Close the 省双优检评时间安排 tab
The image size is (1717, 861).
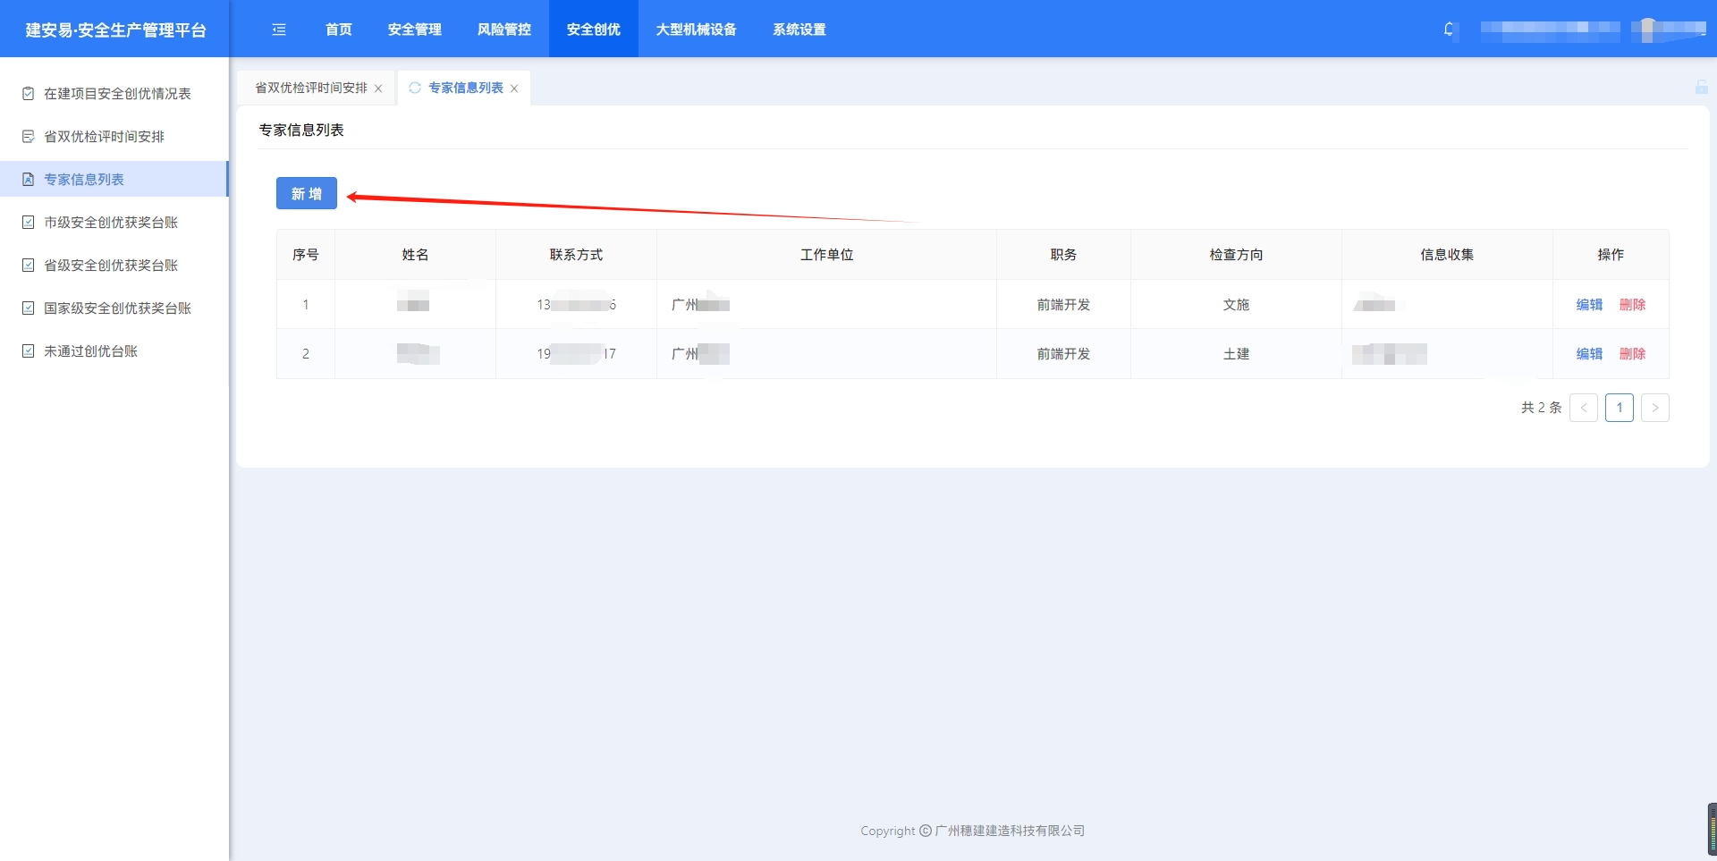(x=378, y=89)
